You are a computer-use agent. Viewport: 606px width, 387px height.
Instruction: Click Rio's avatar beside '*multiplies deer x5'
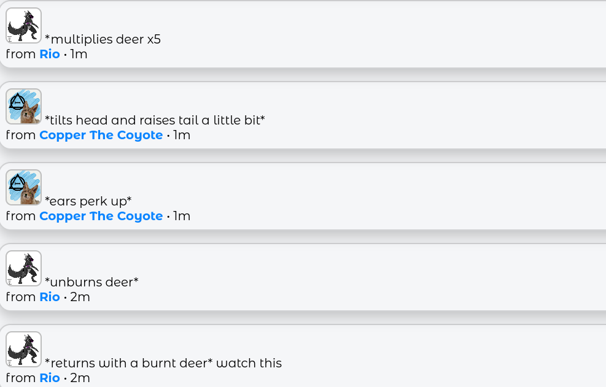pyautogui.click(x=23, y=26)
